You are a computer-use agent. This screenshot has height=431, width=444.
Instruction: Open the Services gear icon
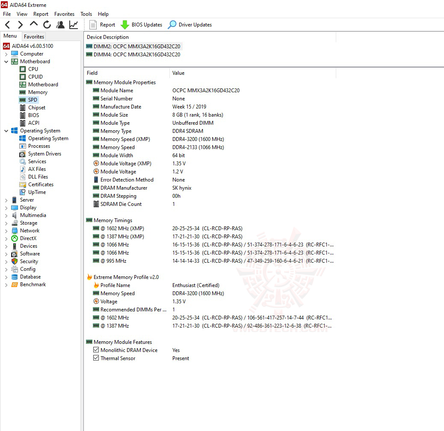[x=23, y=161]
